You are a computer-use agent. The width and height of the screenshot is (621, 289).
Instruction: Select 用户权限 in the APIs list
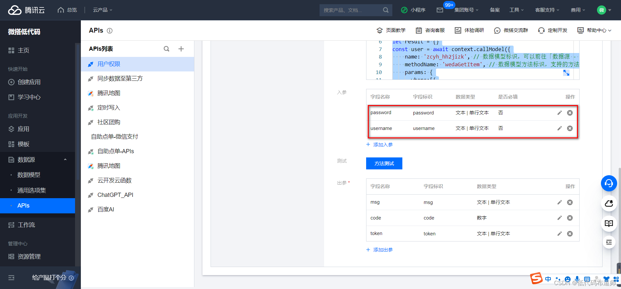pos(137,64)
